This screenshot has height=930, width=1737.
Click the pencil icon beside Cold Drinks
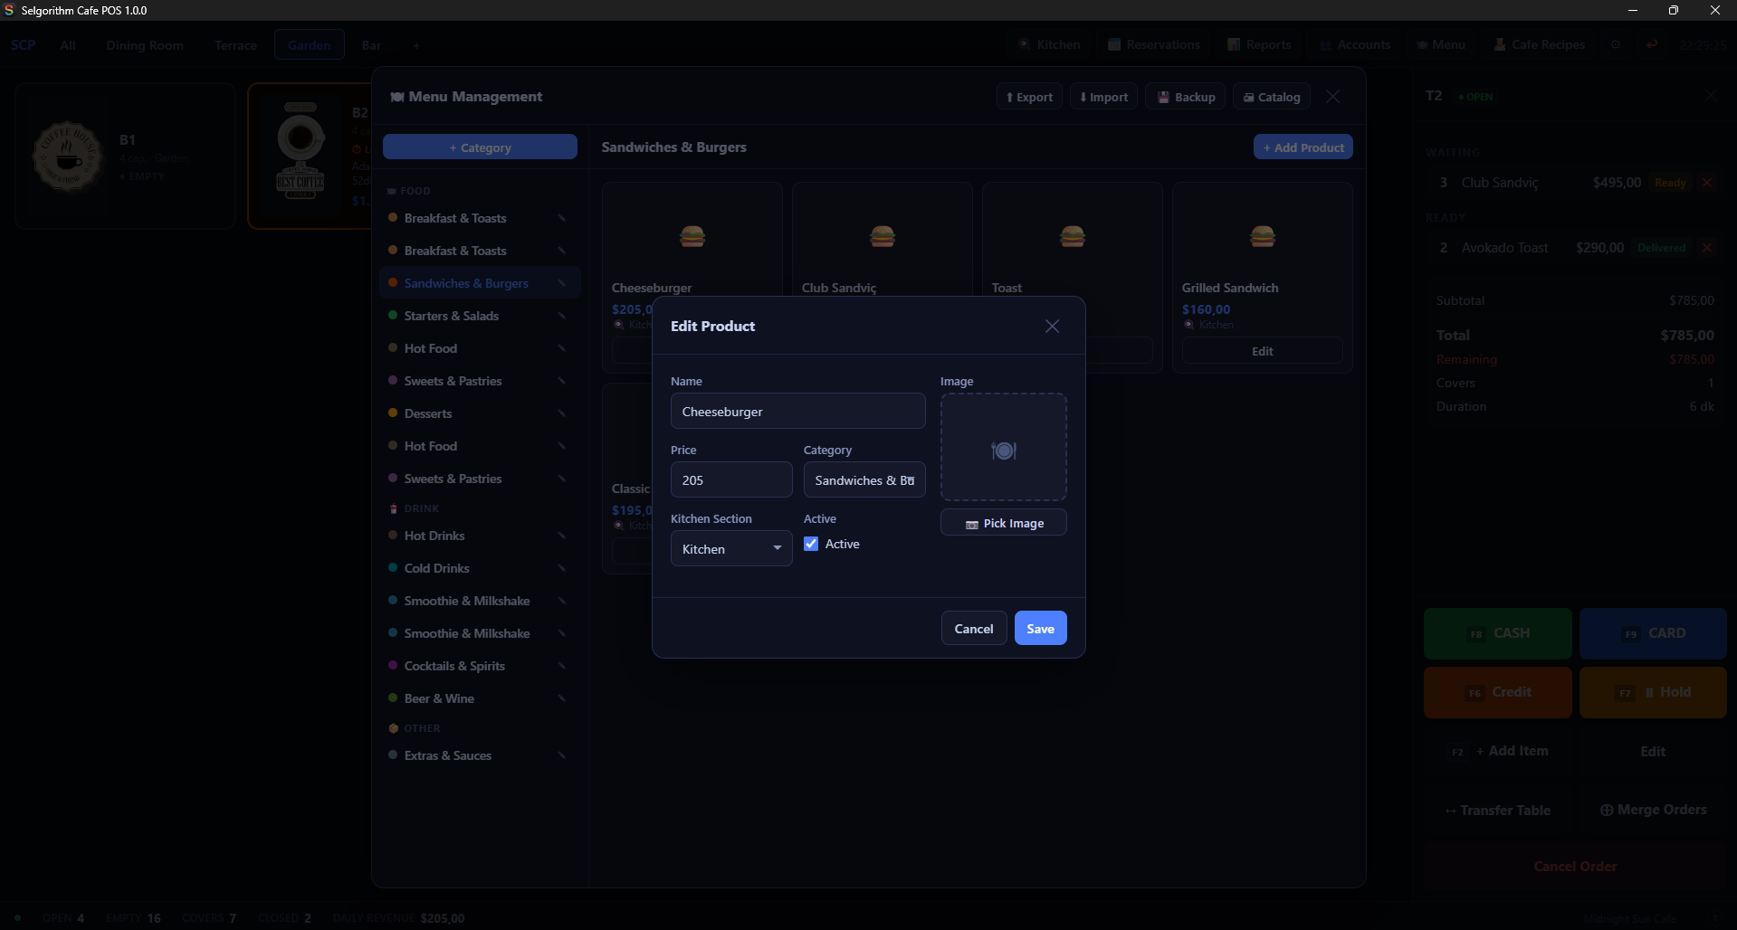point(562,568)
